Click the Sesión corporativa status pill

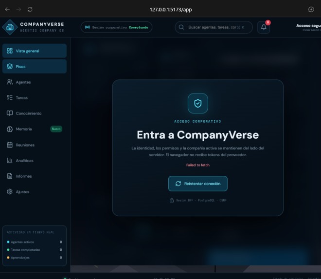tap(116, 27)
